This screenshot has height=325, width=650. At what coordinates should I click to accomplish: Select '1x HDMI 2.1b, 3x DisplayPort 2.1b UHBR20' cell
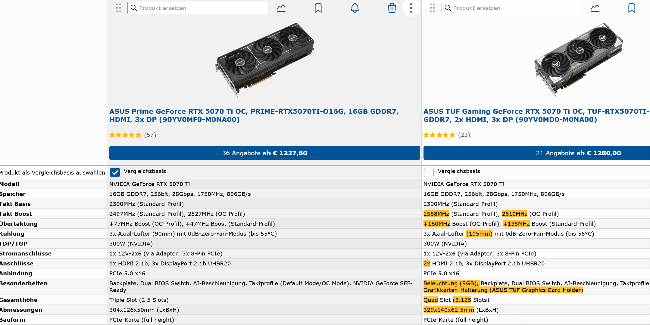170,263
